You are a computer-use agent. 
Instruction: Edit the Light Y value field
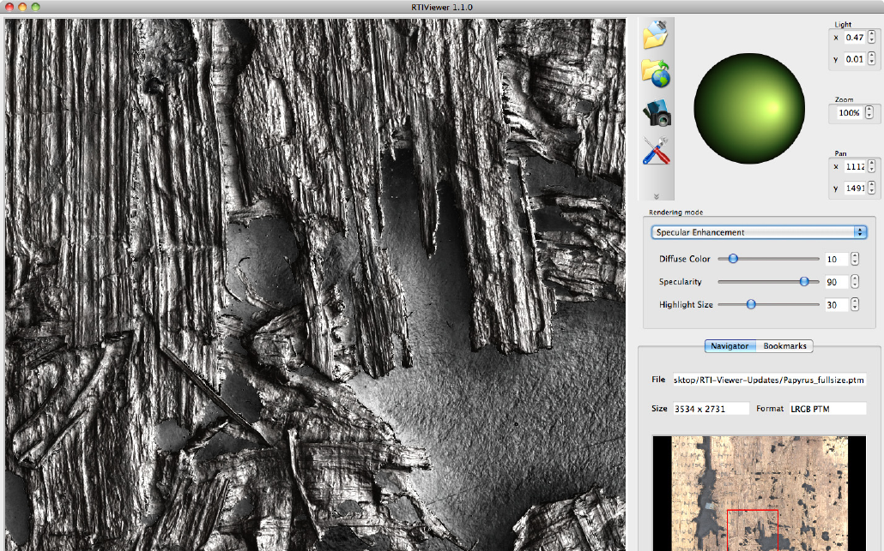854,59
